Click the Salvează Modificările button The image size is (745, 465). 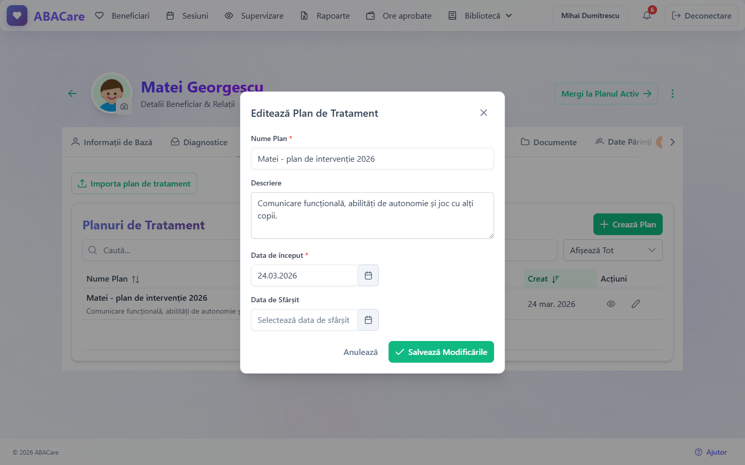point(441,352)
